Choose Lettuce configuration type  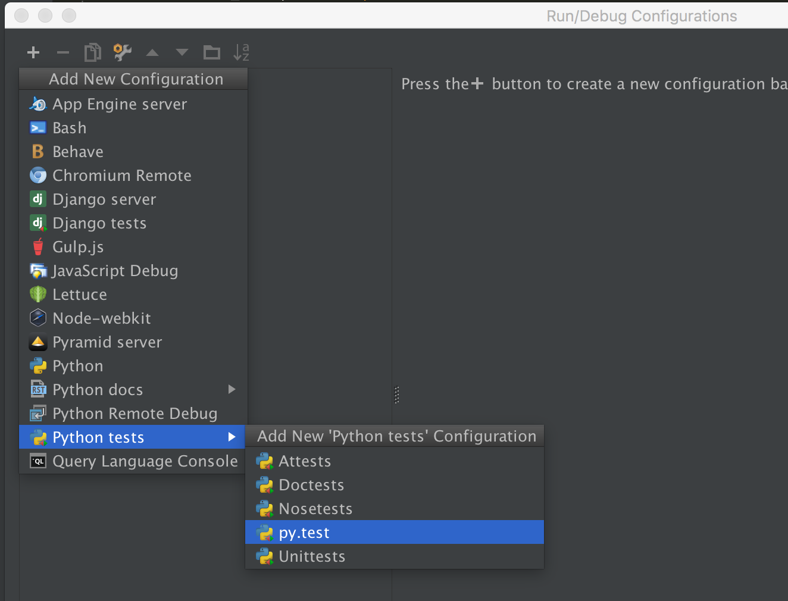[x=133, y=295]
